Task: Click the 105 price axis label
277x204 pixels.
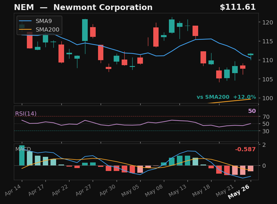Action: pyautogui.click(x=268, y=79)
